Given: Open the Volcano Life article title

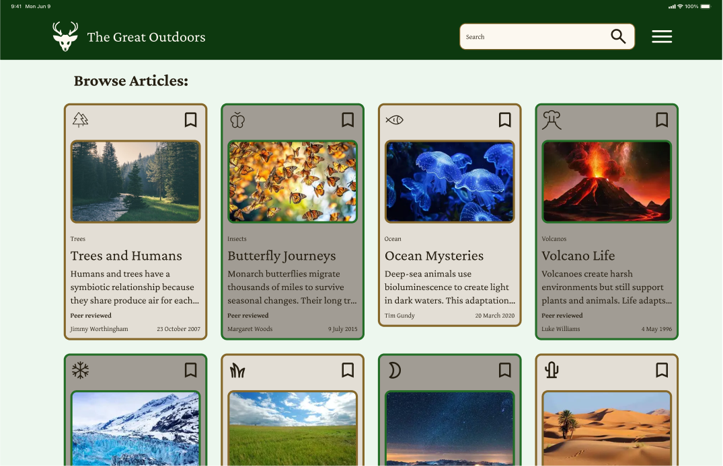Looking at the screenshot, I should point(578,256).
